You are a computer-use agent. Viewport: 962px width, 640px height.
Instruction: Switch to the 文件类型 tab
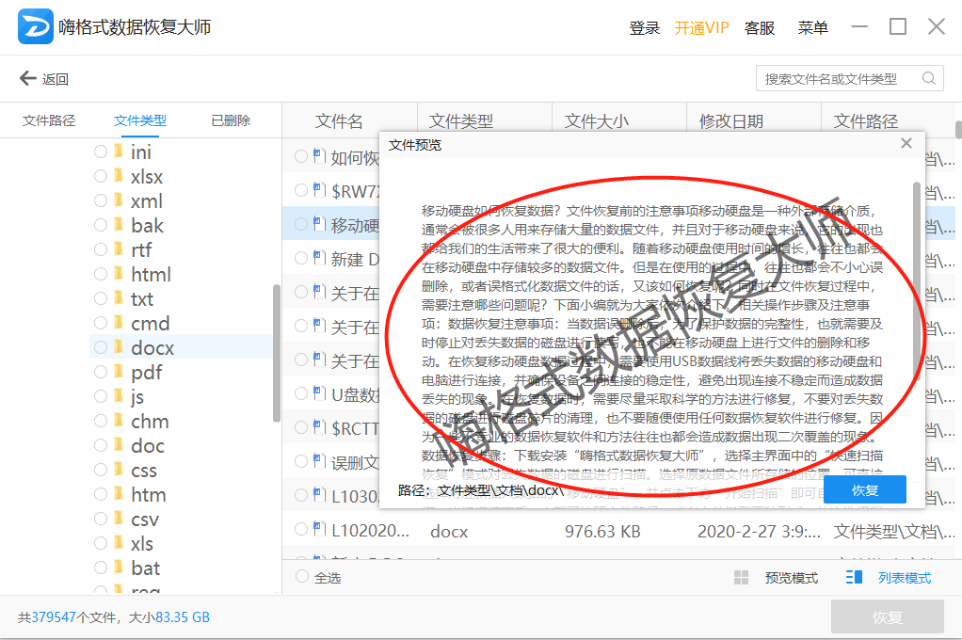140,120
